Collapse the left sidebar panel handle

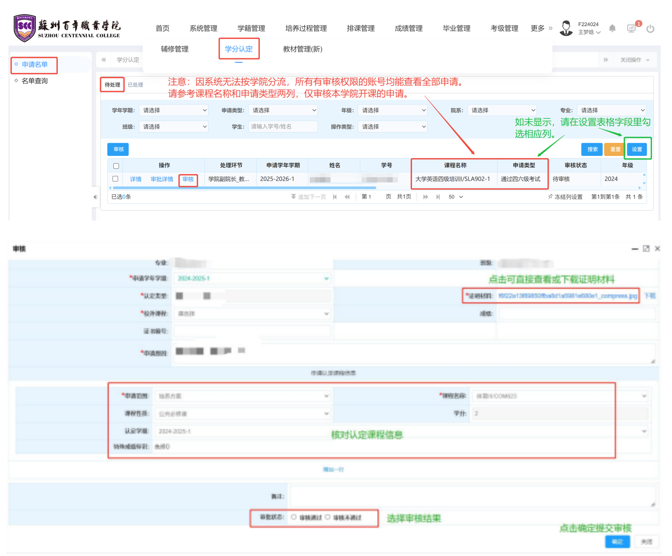[x=95, y=197]
